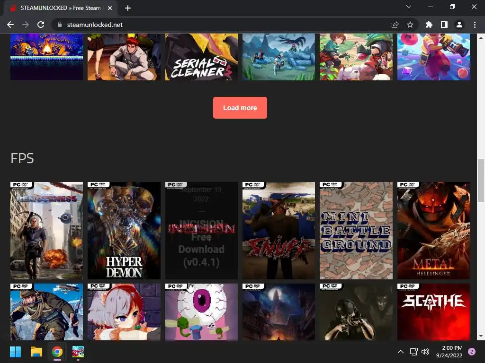Open the soldier with knife game cover
The height and width of the screenshot is (363, 485).
[x=47, y=312]
